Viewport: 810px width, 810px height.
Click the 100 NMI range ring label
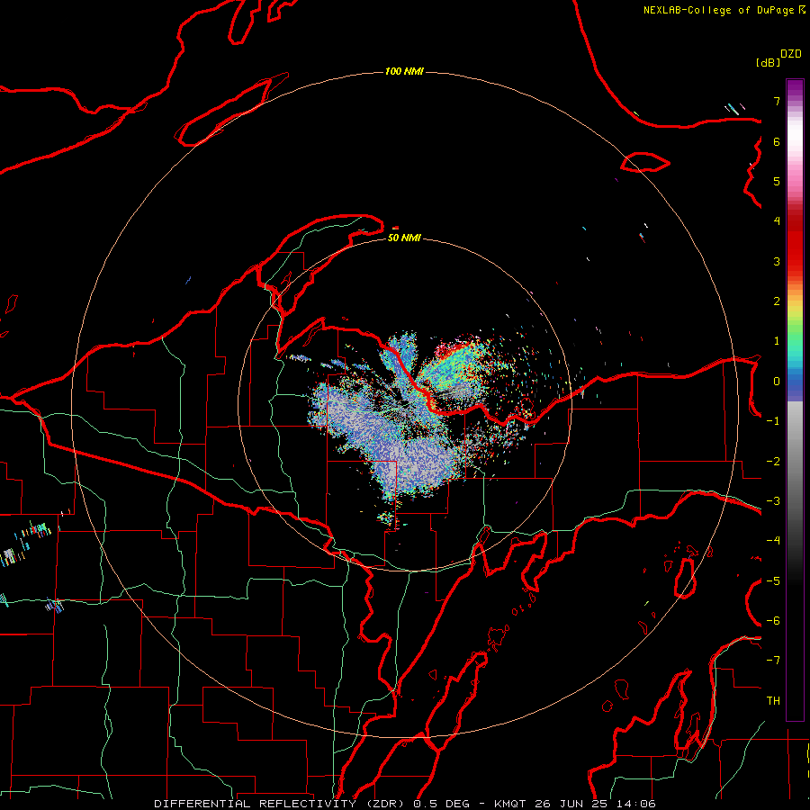[404, 71]
